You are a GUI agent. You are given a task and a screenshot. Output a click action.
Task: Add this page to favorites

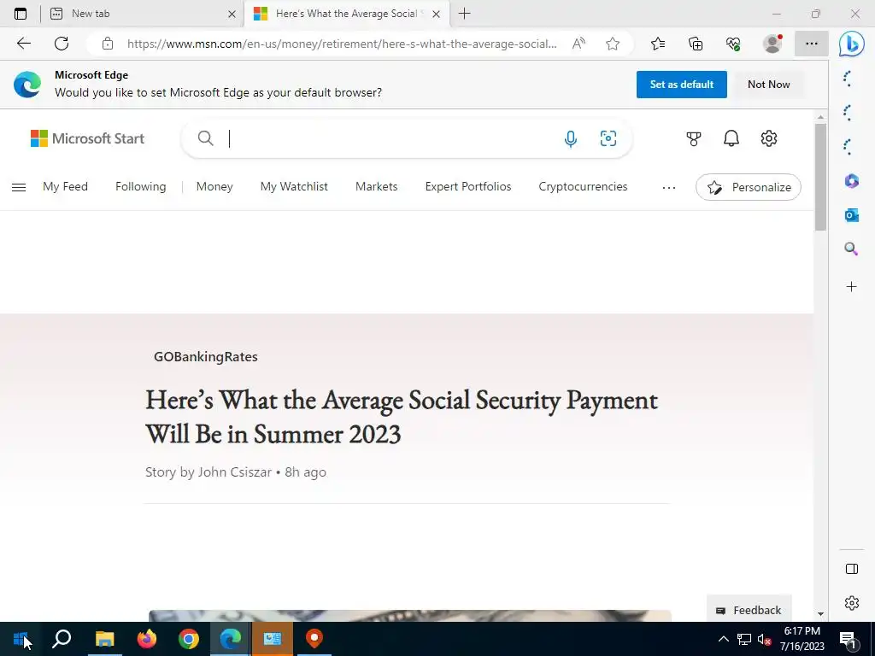tap(613, 44)
